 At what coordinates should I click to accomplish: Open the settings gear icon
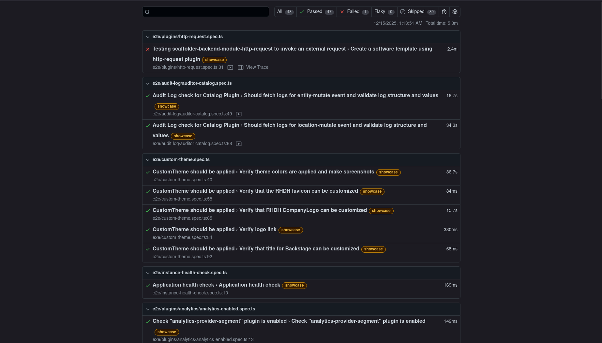coord(455,12)
